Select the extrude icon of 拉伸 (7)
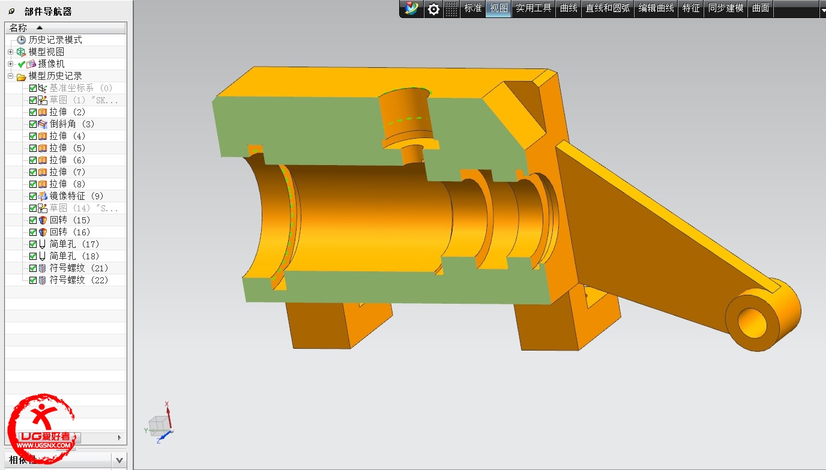826x470 pixels. coord(43,172)
